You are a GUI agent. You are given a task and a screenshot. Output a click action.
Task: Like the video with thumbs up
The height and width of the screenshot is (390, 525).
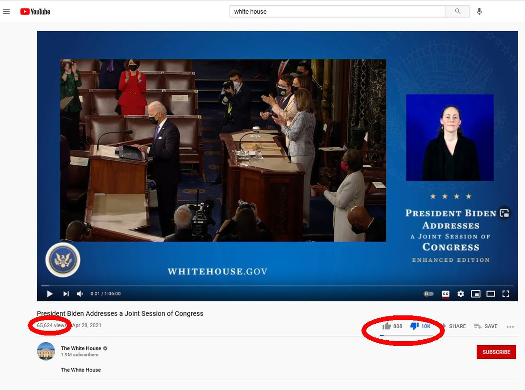tap(392, 326)
